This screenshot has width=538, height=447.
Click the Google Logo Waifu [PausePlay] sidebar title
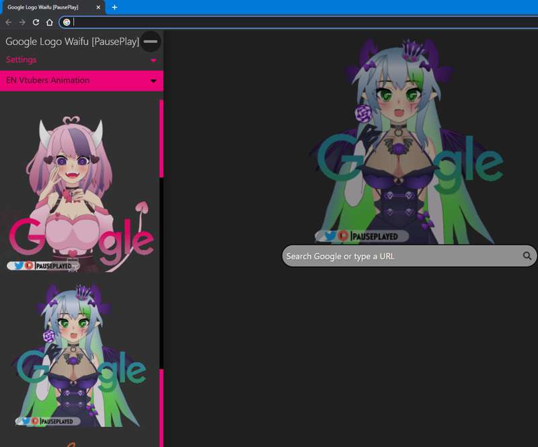point(72,42)
